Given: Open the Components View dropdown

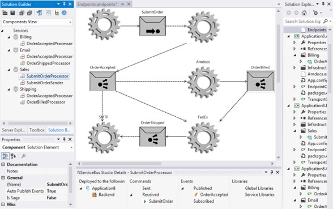Looking at the screenshot, I should [70, 22].
